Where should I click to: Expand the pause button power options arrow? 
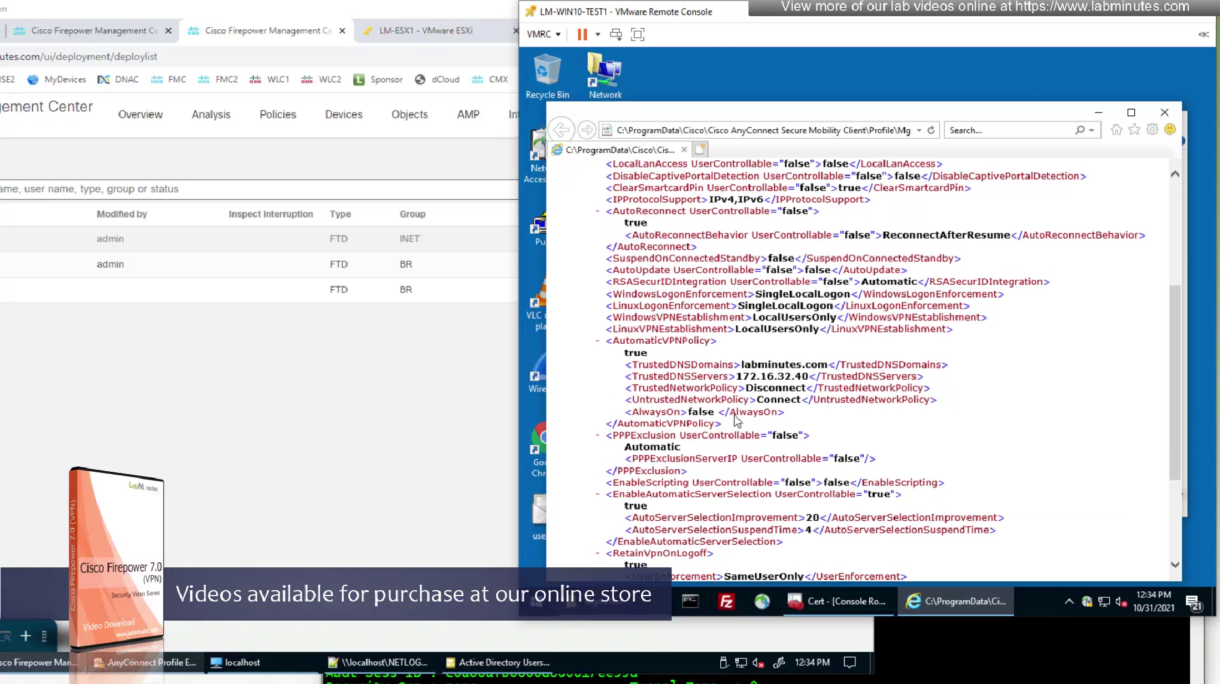point(597,35)
